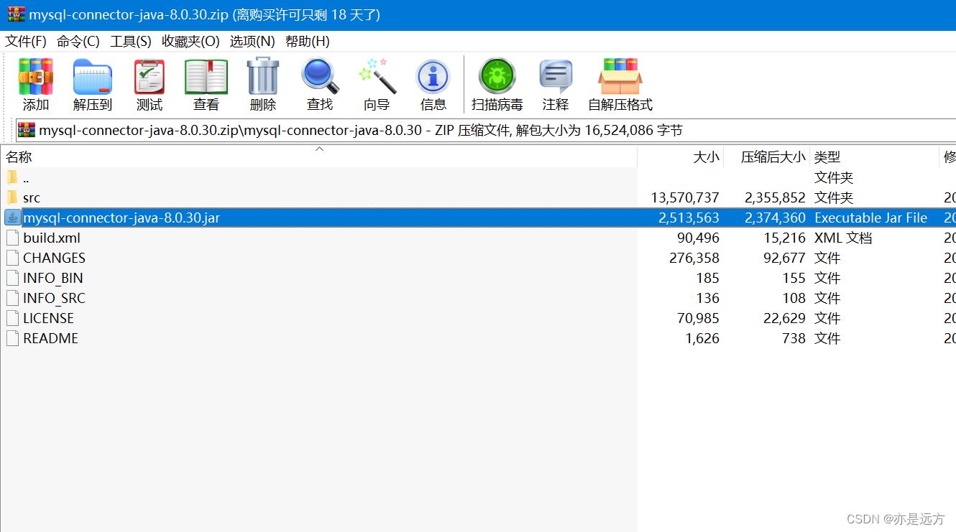
Task: Open the Commands (命令(C)) menu
Action: tap(78, 42)
